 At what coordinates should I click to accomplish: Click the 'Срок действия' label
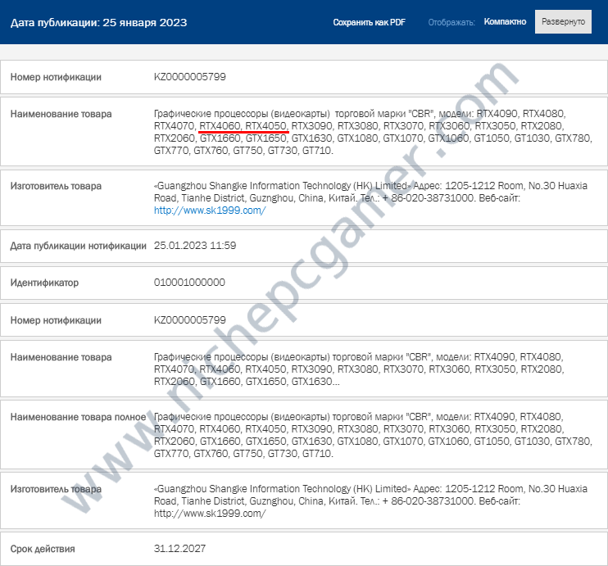(x=43, y=549)
